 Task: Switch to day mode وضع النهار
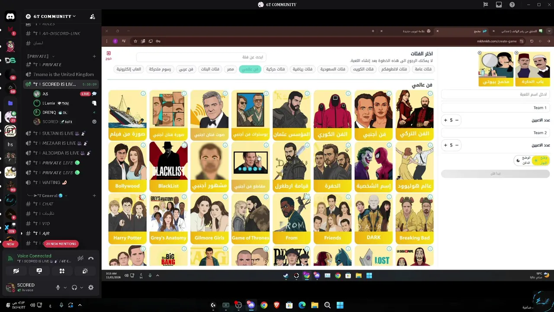[541, 160]
